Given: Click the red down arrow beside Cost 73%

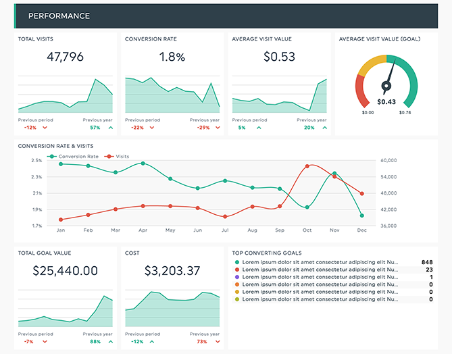Looking at the screenshot, I should (217, 342).
